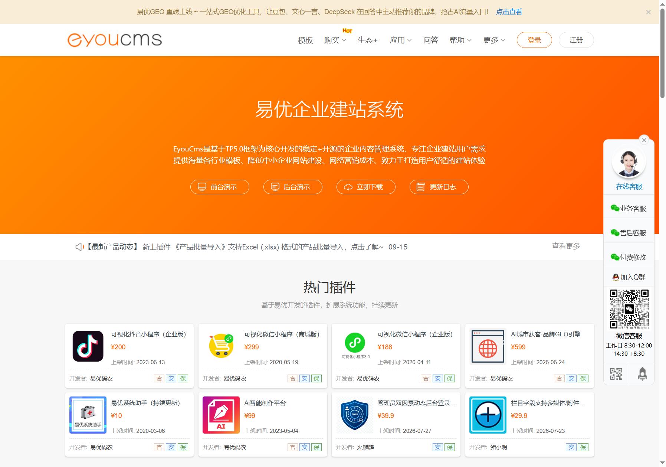
Task: Expand the 帮助 dropdown menu
Action: pyautogui.click(x=460, y=40)
